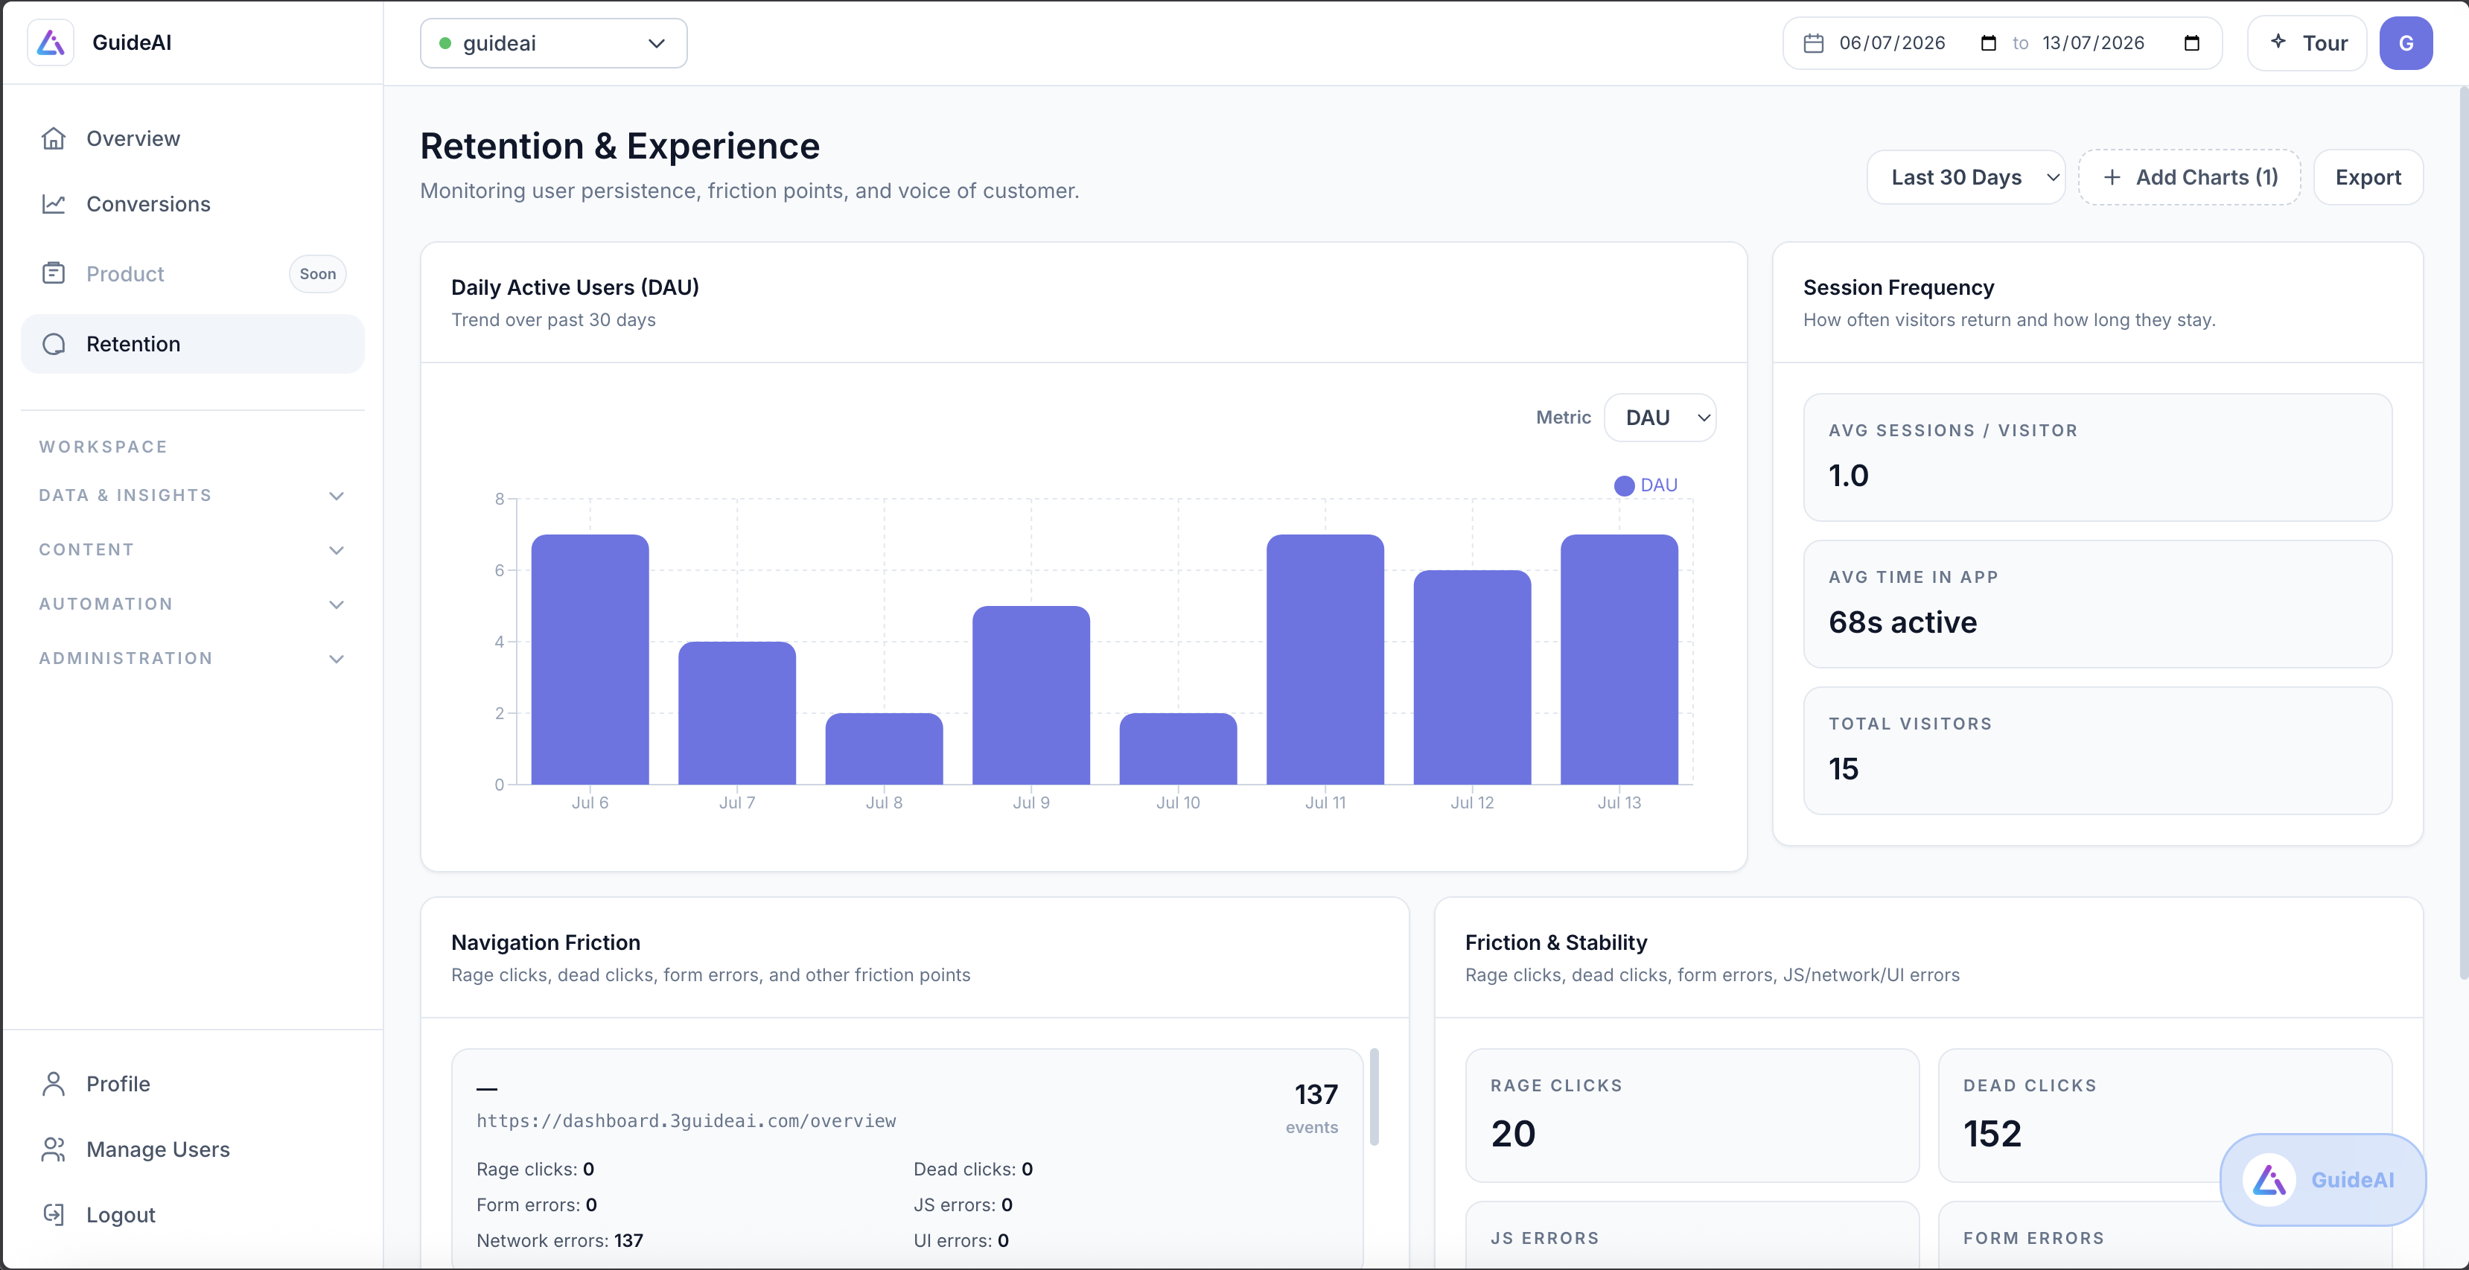
Task: Click the Rage Clicks 20 card
Action: (1692, 1116)
